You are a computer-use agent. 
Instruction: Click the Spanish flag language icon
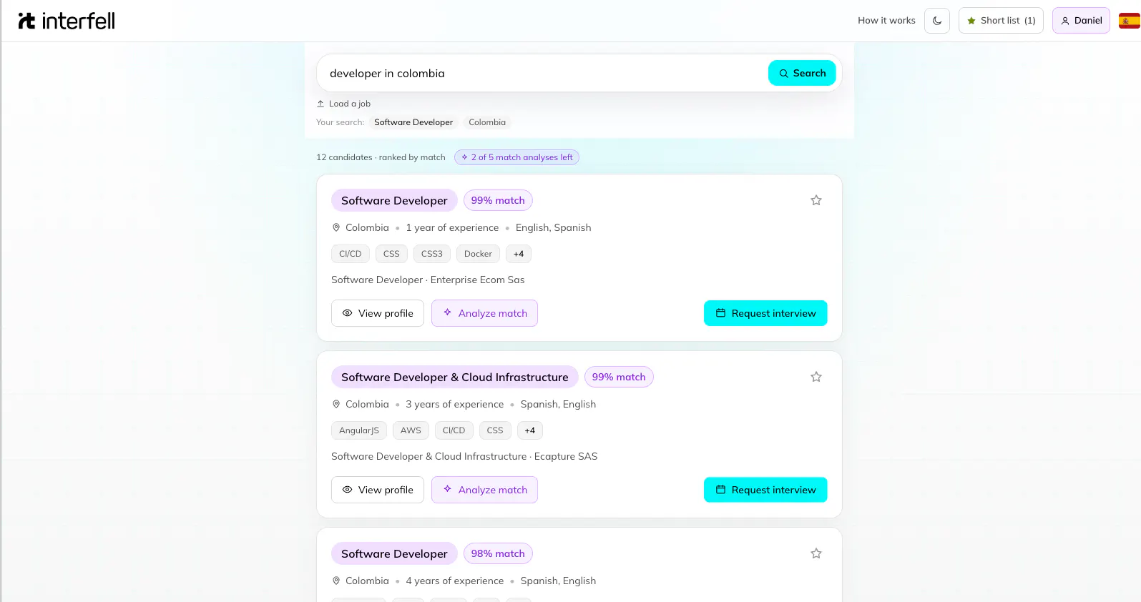(1129, 21)
